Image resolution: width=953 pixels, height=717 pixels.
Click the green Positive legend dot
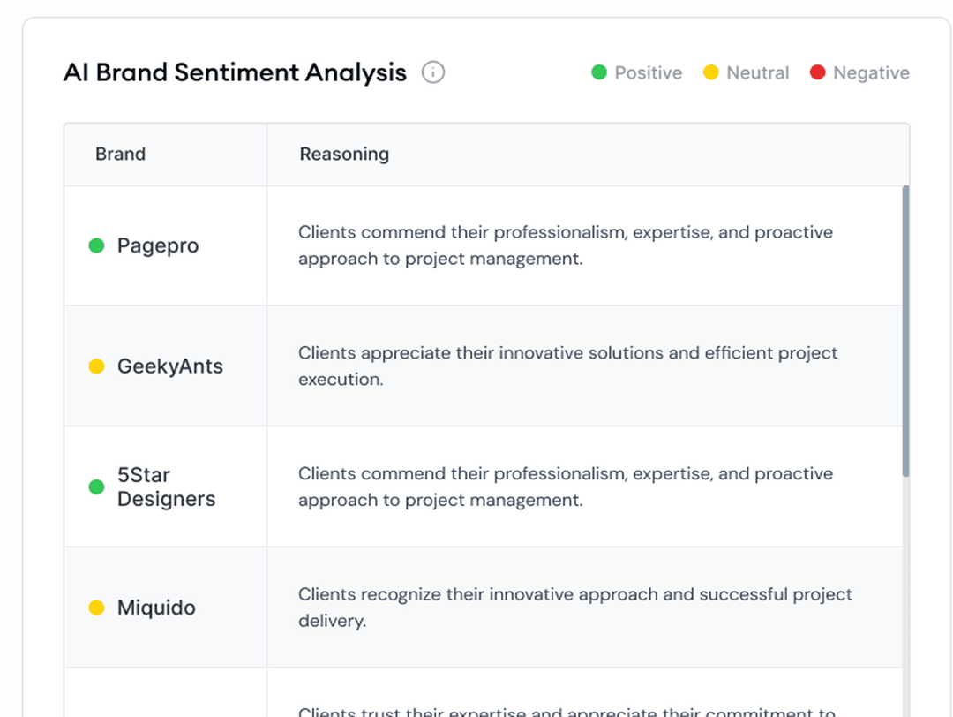tap(599, 72)
